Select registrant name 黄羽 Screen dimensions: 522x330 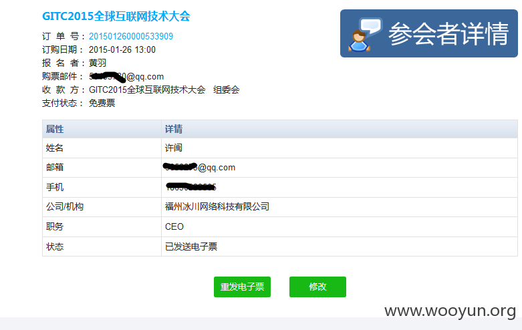point(98,63)
